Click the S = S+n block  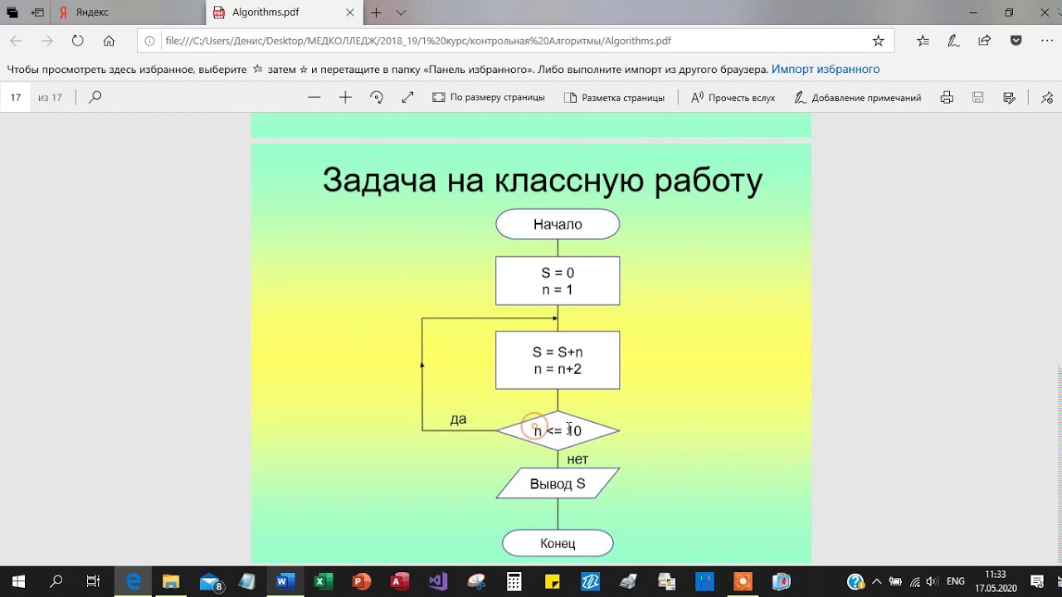click(558, 360)
